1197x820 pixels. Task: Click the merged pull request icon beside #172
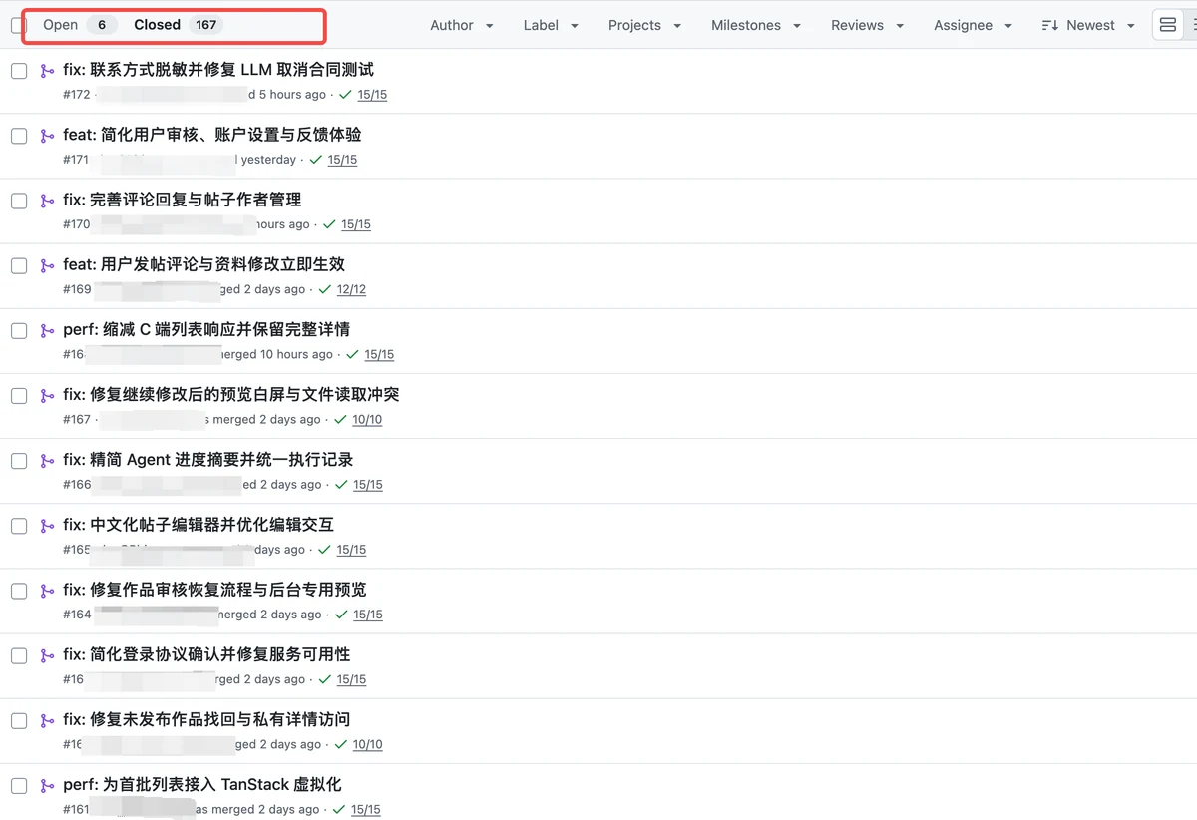click(47, 71)
